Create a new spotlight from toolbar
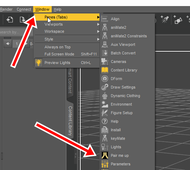This screenshot has width=190, height=170. pos(165,19)
